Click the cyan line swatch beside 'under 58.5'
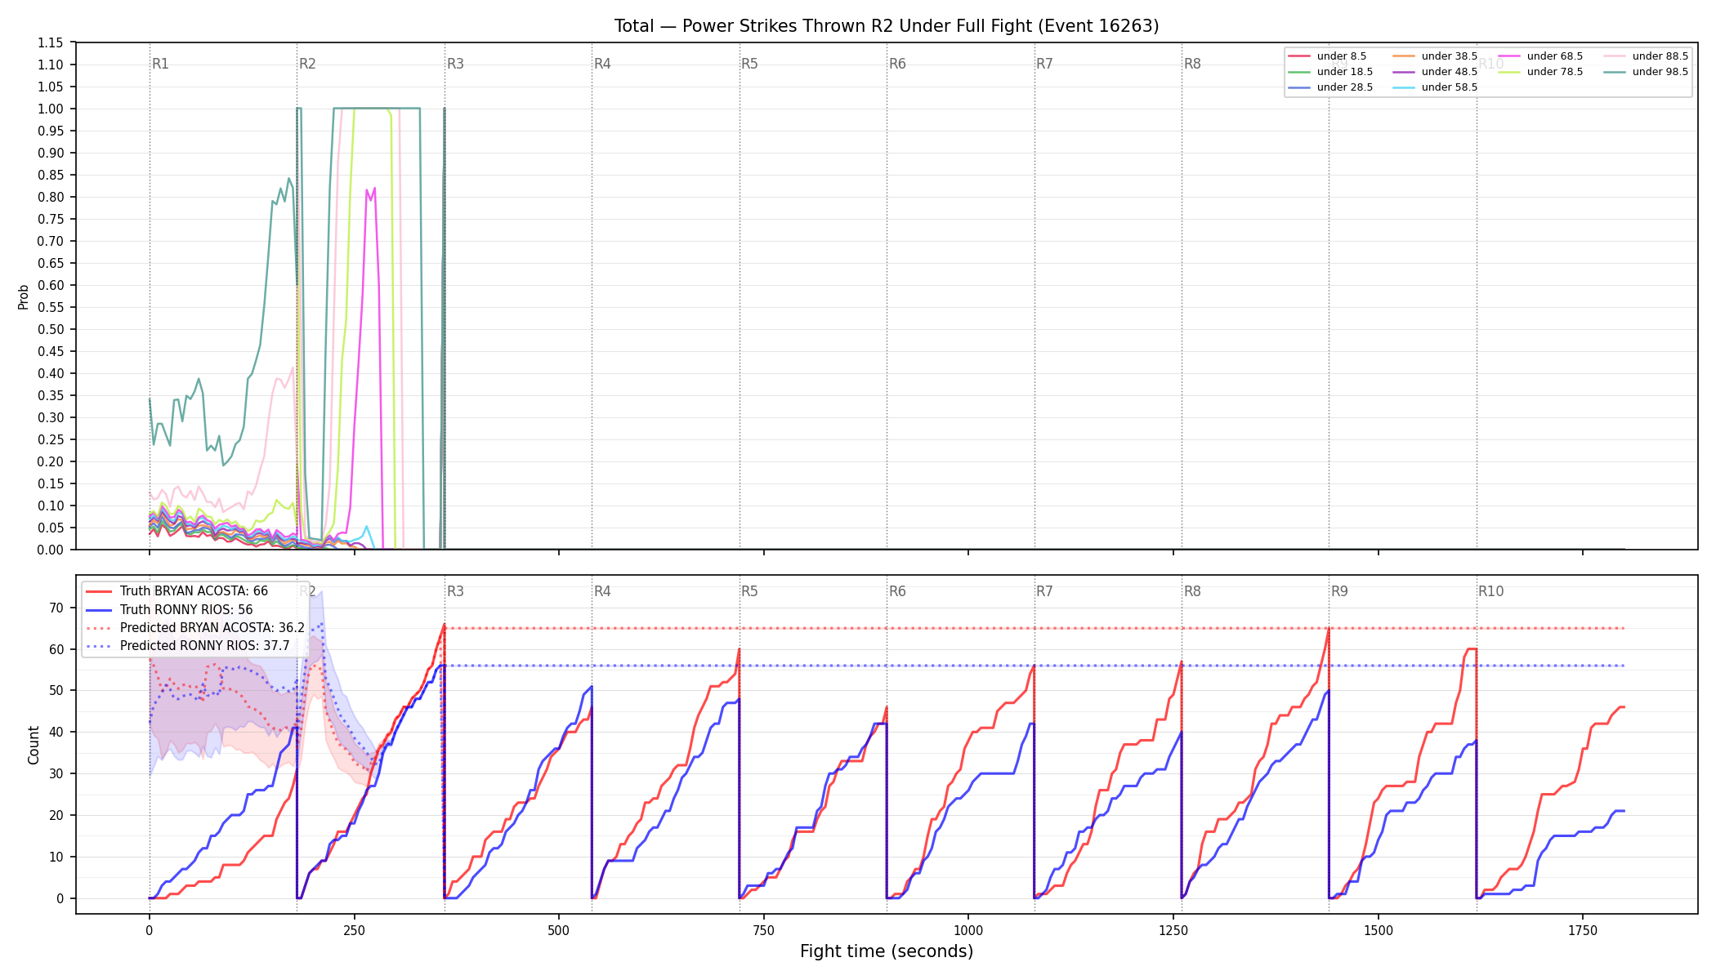1716x980 pixels. (x=1405, y=87)
